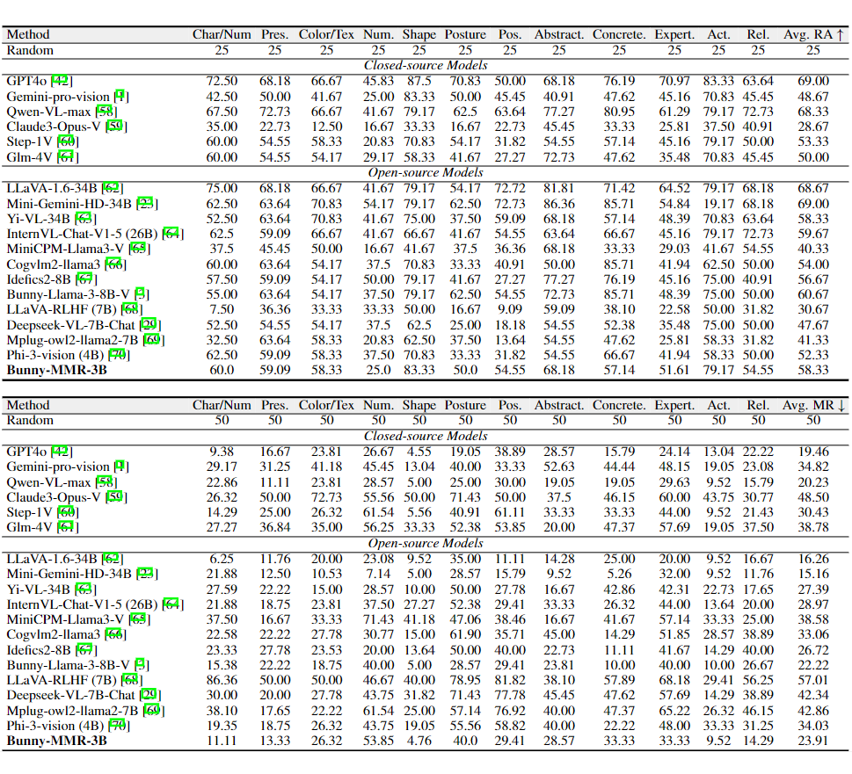Follow InternVL-Chat-V1-5 citation in MR table
The width and height of the screenshot is (852, 774).
172,604
